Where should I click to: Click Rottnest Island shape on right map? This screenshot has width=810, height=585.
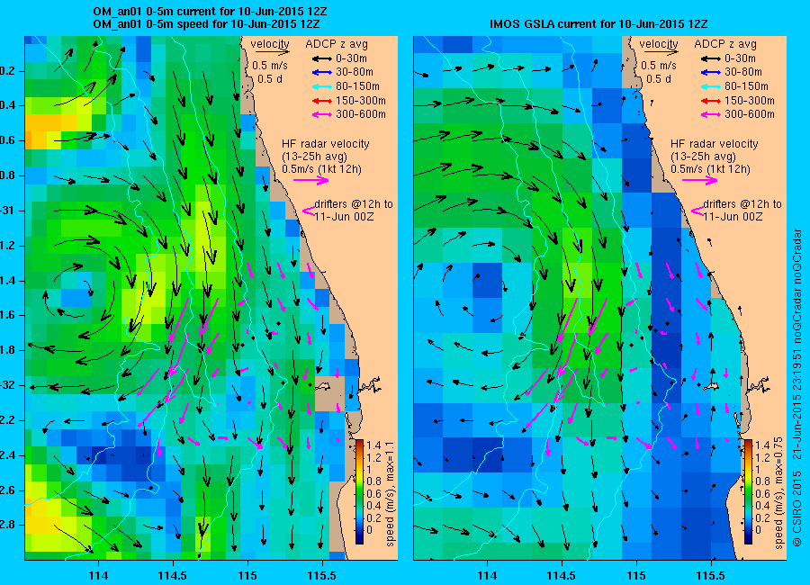click(x=712, y=386)
